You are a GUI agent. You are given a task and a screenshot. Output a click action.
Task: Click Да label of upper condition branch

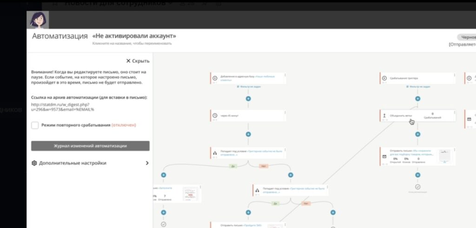click(x=233, y=166)
